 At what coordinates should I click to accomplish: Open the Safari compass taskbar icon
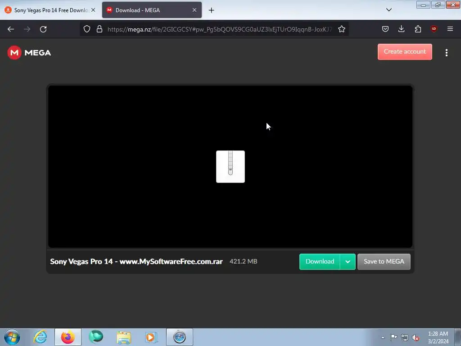point(179,337)
